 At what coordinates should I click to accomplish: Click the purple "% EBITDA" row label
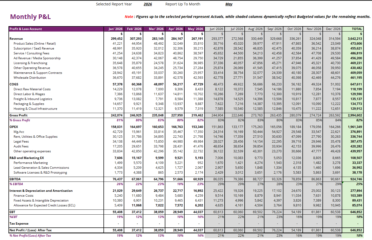tap(16, 184)
